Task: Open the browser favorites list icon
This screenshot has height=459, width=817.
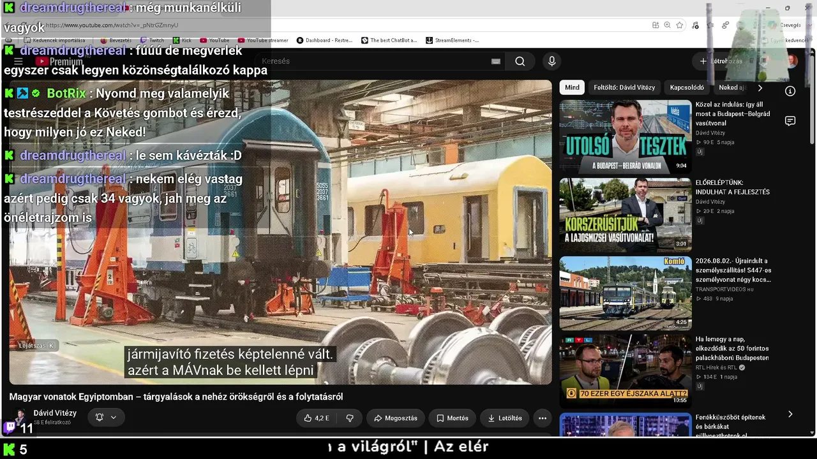Action: click(x=710, y=25)
